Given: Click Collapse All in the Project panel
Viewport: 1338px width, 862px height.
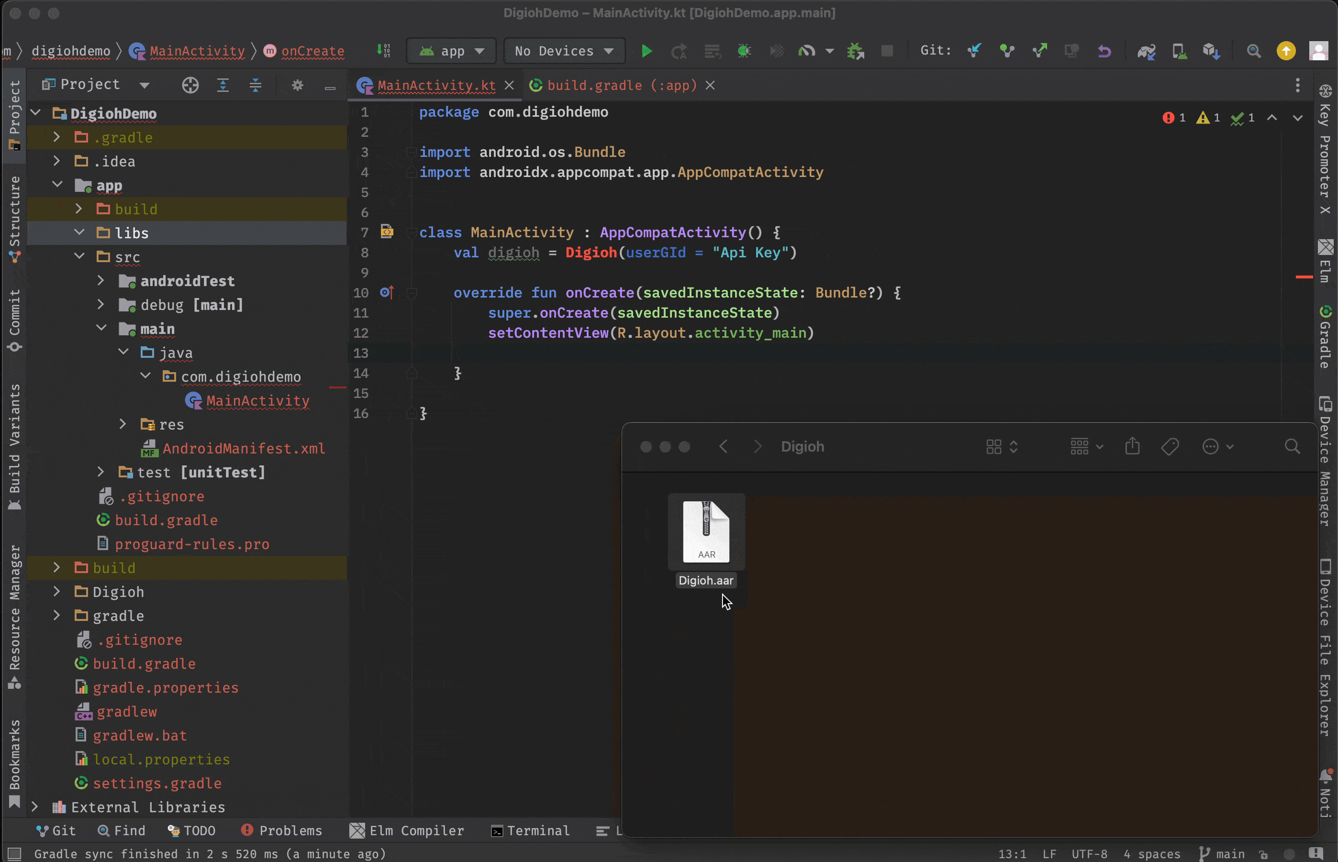Looking at the screenshot, I should click(x=255, y=85).
